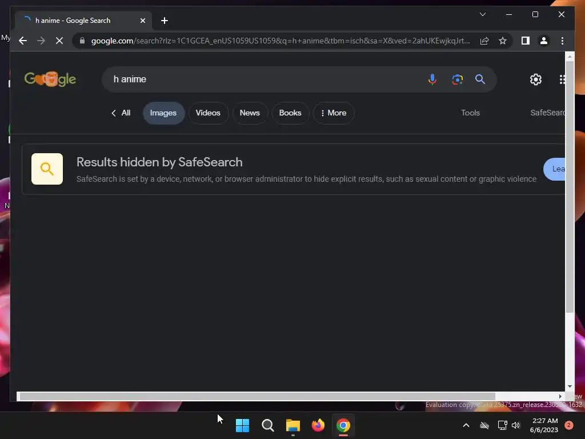Go back to All results
Viewport: 585px width, 439px height.
[121, 113]
